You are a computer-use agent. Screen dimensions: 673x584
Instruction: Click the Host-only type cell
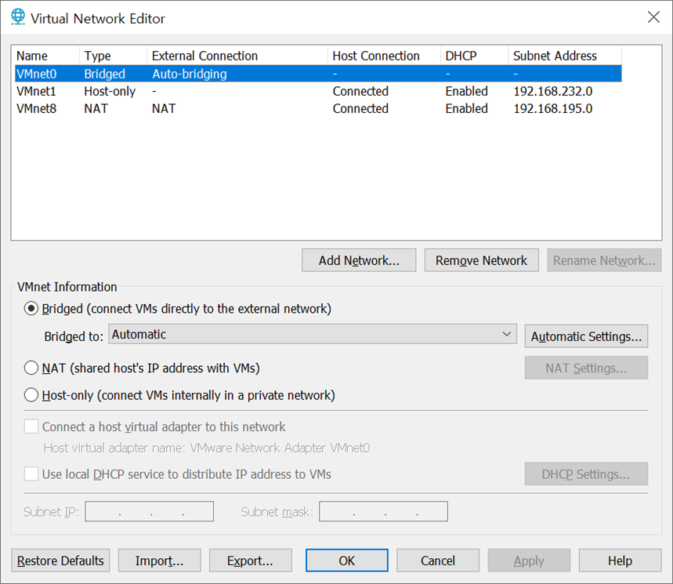click(110, 91)
